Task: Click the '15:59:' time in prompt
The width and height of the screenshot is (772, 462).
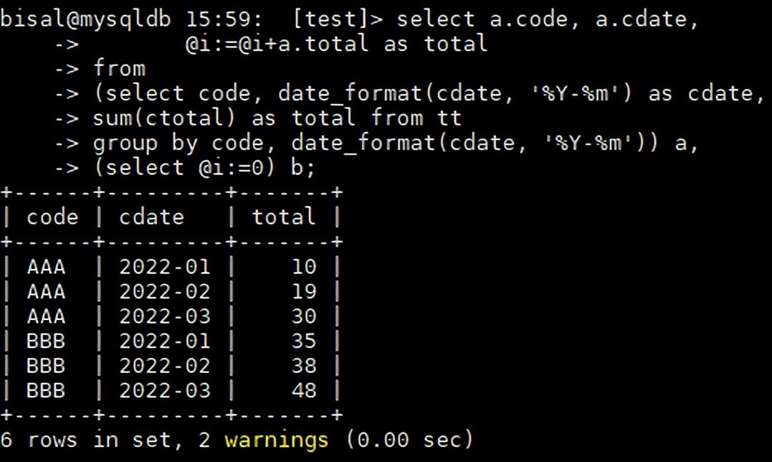Action: pos(225,20)
